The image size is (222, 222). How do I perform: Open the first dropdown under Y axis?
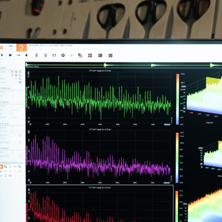pos(16,106)
